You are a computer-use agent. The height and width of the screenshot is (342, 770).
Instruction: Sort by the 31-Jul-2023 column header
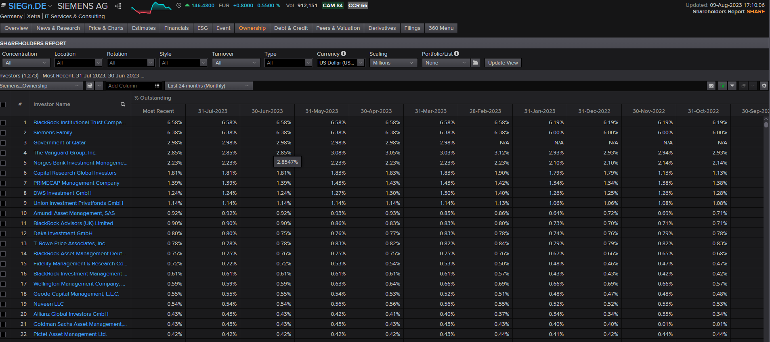[x=213, y=111]
